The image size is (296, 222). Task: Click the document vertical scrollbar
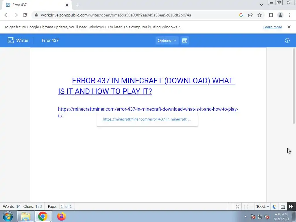click(294, 86)
